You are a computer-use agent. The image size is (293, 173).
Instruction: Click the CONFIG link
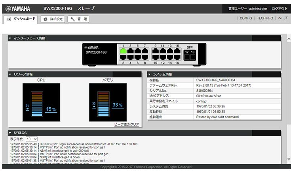click(246, 18)
